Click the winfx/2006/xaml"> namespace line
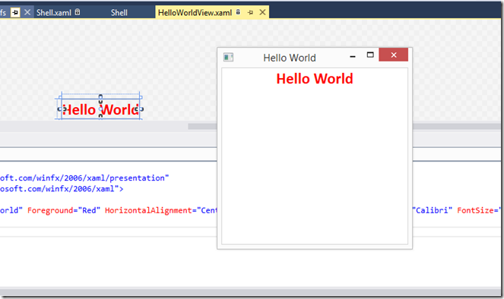This screenshot has height=299, width=504. pos(62,189)
